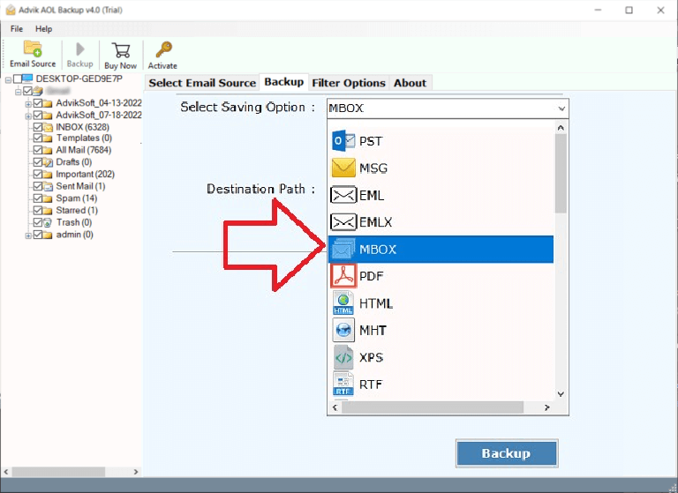The image size is (678, 493).
Task: Select the MBOX mailbox icon
Action: coord(343,249)
